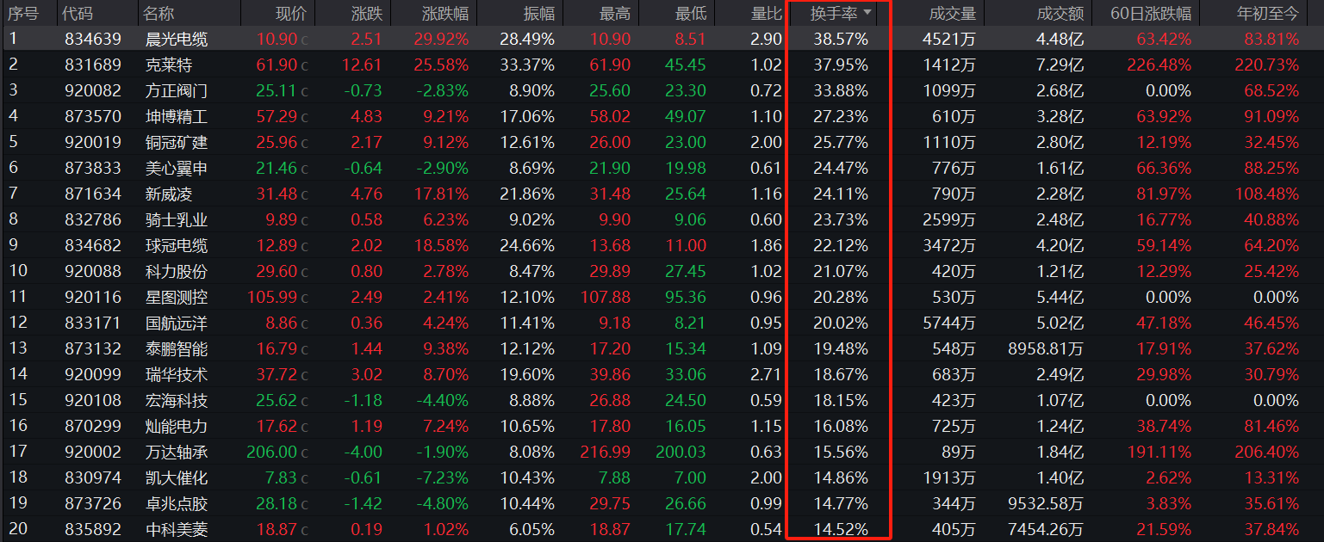The height and width of the screenshot is (542, 1324).
Task: Sort by the 序号 column header
Action: coord(23,13)
